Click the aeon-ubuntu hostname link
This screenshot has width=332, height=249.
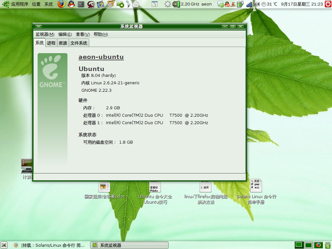101,57
